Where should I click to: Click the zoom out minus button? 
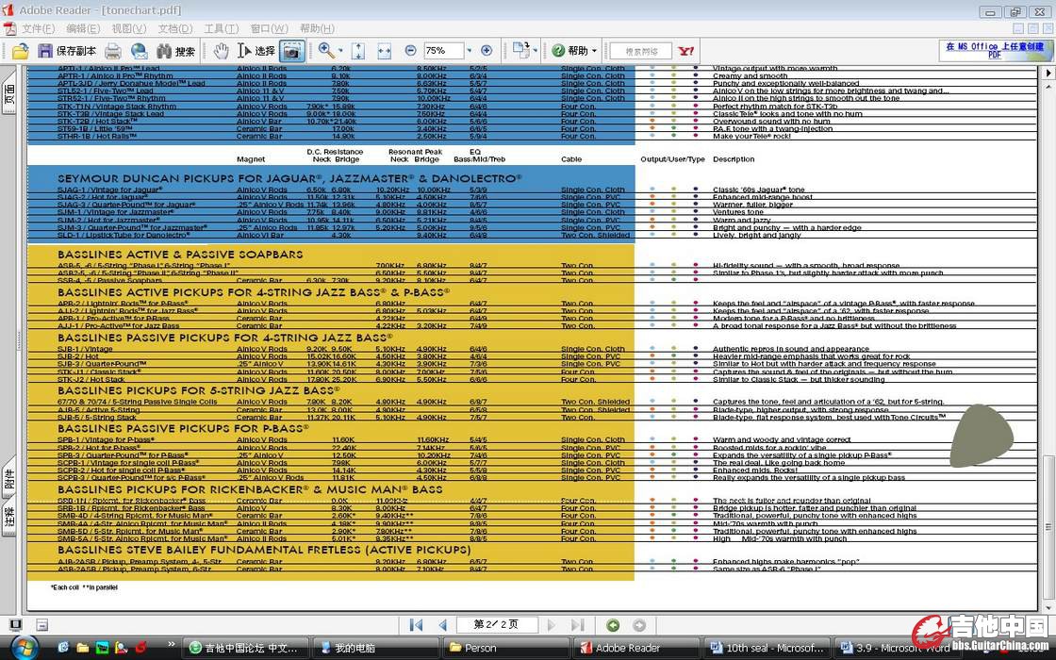tap(410, 51)
